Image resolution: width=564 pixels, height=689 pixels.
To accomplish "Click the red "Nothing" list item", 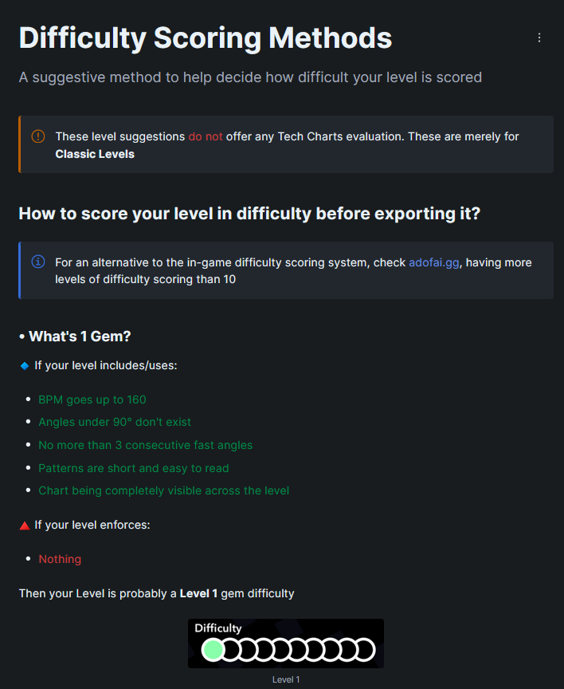I will [x=60, y=559].
